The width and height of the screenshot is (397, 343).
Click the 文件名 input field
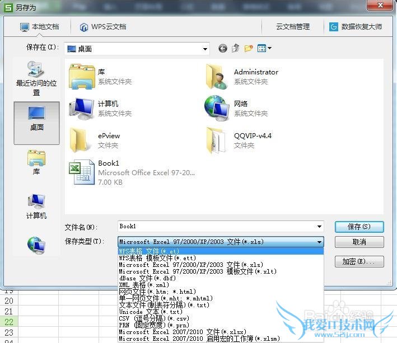(x=221, y=226)
